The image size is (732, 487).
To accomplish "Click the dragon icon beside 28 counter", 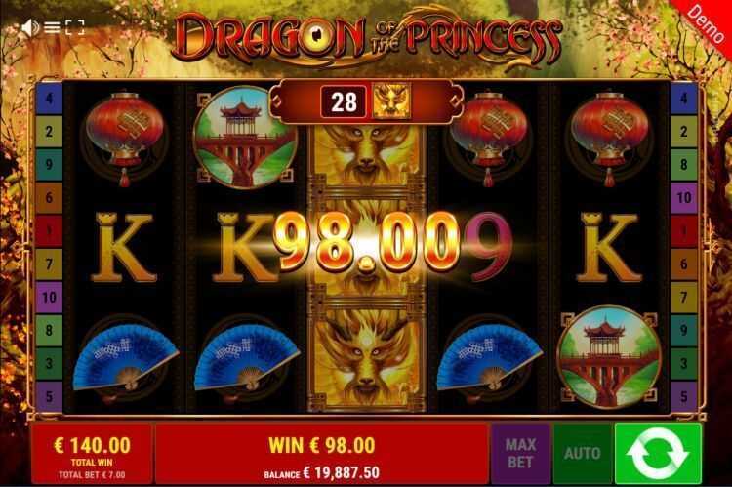I will [391, 101].
